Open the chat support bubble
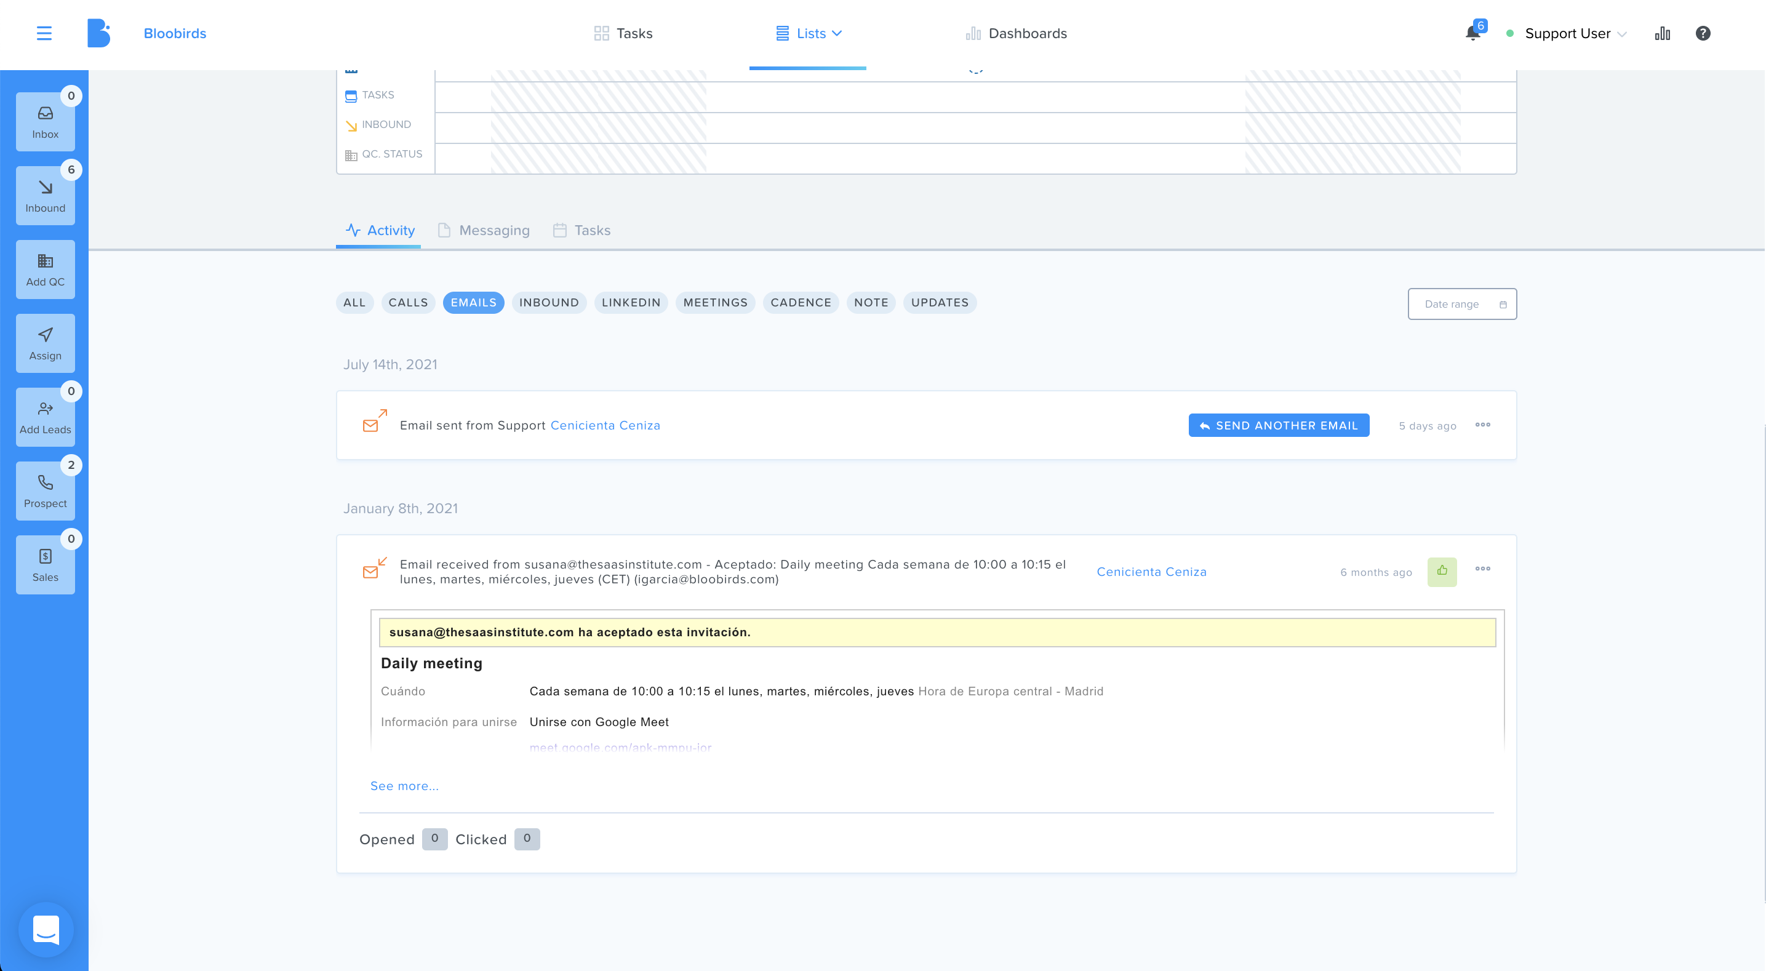 pyautogui.click(x=46, y=930)
